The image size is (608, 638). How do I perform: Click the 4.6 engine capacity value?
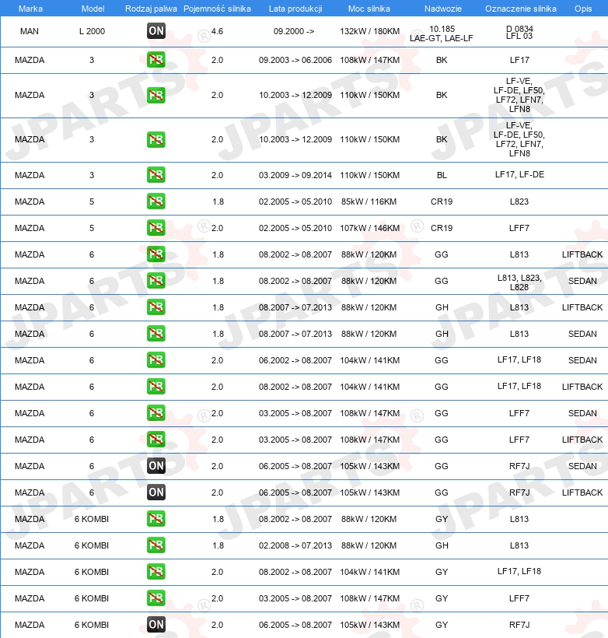[217, 31]
